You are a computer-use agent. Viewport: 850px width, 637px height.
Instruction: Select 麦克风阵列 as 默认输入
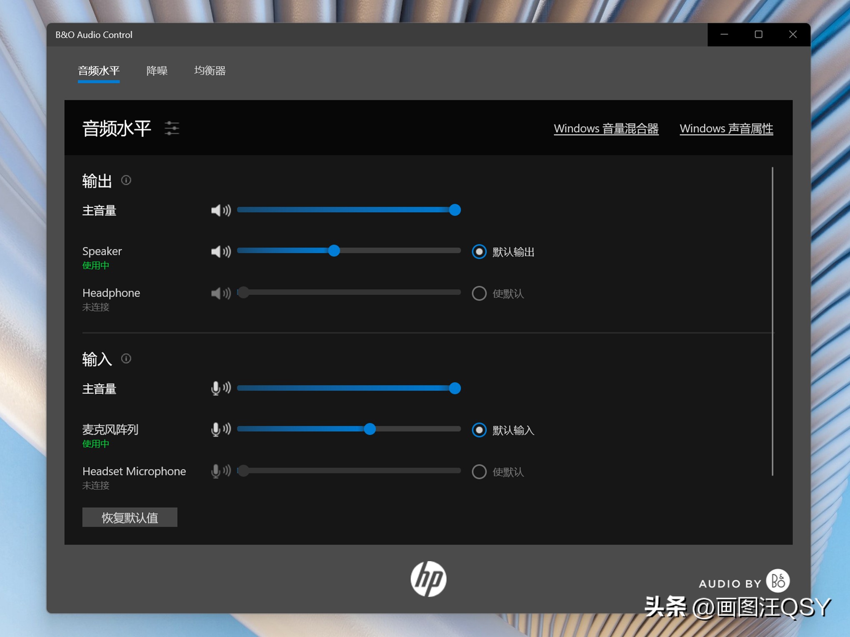click(x=479, y=430)
